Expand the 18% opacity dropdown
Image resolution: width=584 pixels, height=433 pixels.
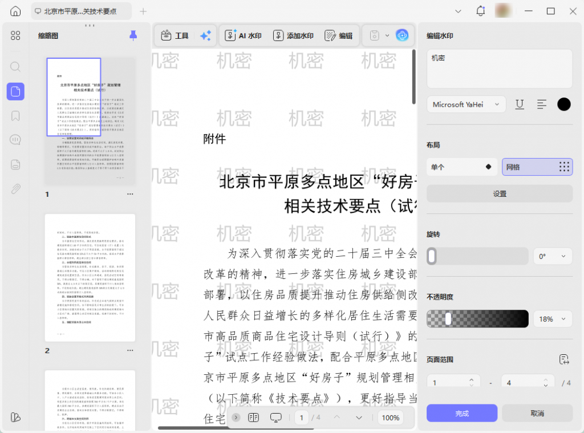point(553,319)
